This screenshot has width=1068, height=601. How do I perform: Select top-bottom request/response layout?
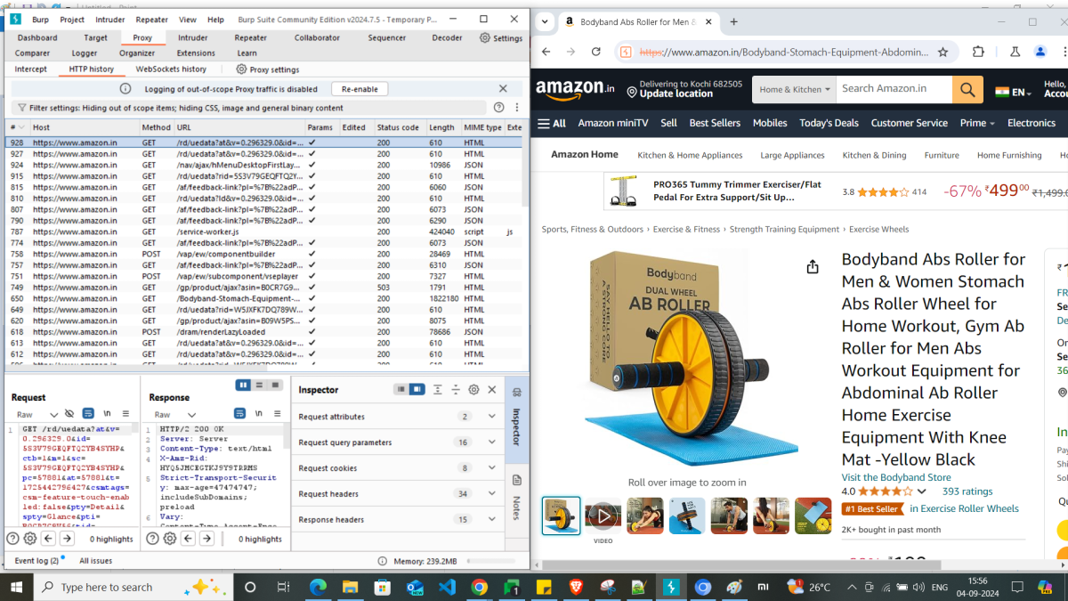click(259, 385)
